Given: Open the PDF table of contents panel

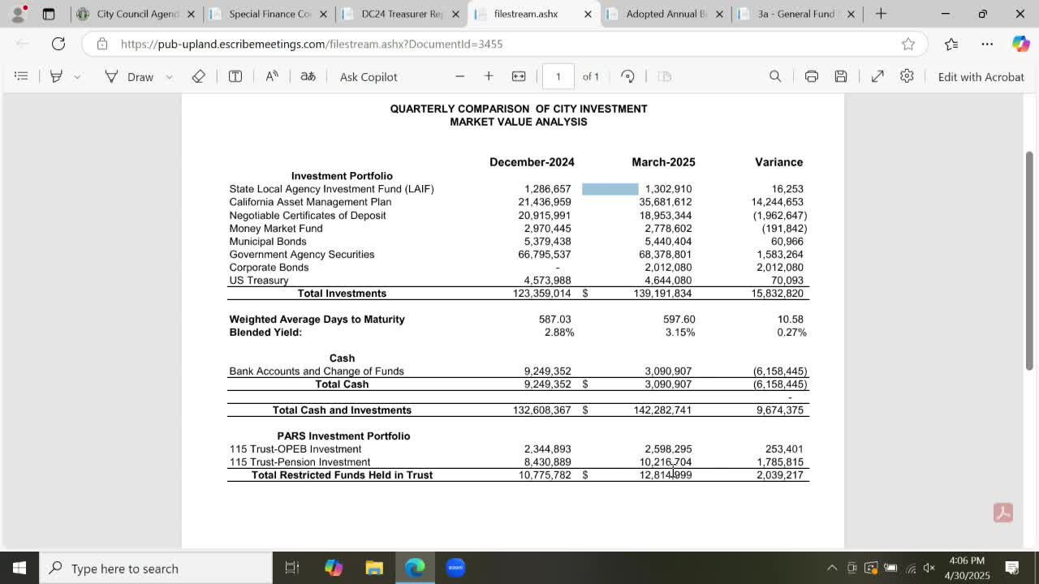Looking at the screenshot, I should 22,76.
